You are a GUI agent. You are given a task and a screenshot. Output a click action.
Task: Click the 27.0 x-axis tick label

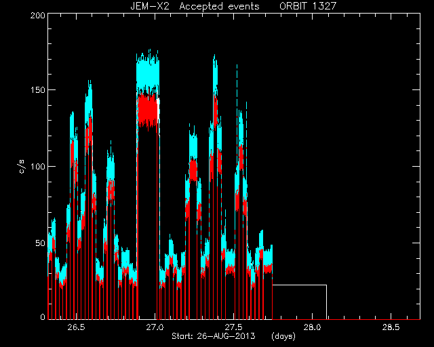(x=155, y=327)
